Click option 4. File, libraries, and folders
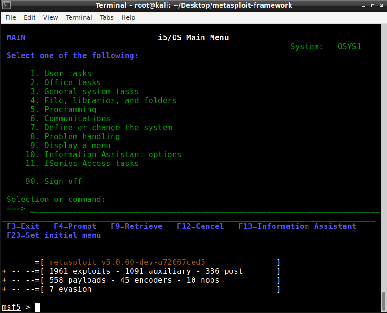 click(x=104, y=101)
